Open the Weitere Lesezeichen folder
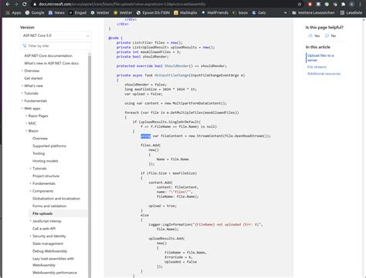 point(313,12)
